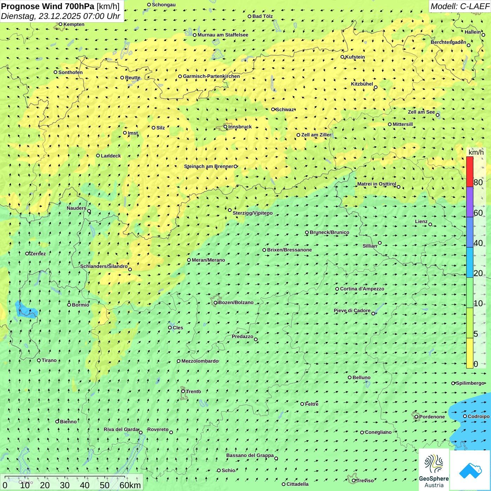The width and height of the screenshot is (491, 491).
Task: Click the Bad Tölz marker
Action: tap(250, 16)
